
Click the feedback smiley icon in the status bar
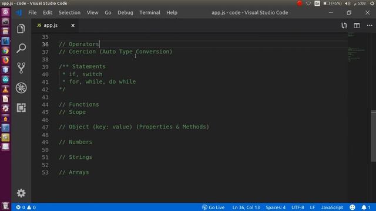click(x=352, y=207)
